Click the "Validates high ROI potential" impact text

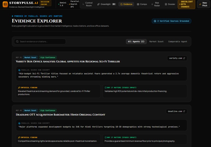(x=136, y=91)
